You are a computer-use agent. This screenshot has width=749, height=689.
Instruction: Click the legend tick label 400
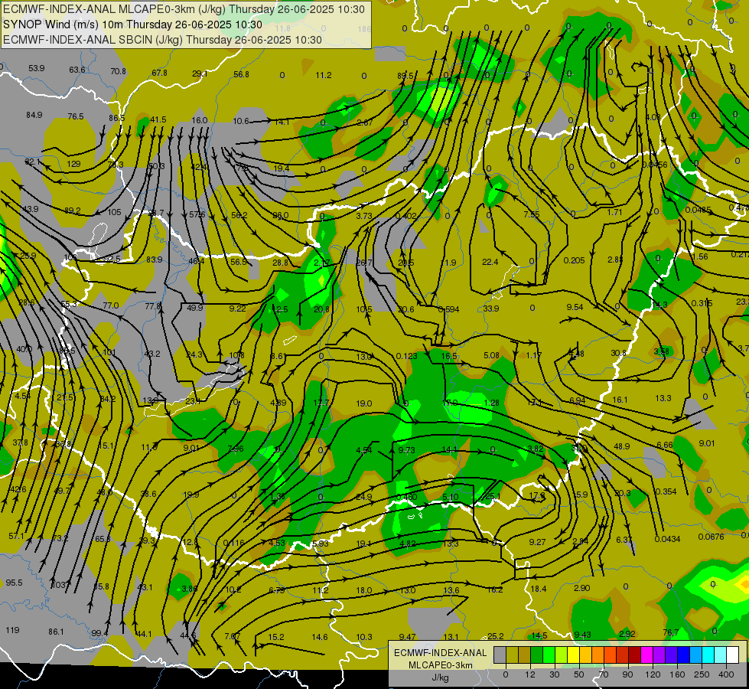coord(726,674)
